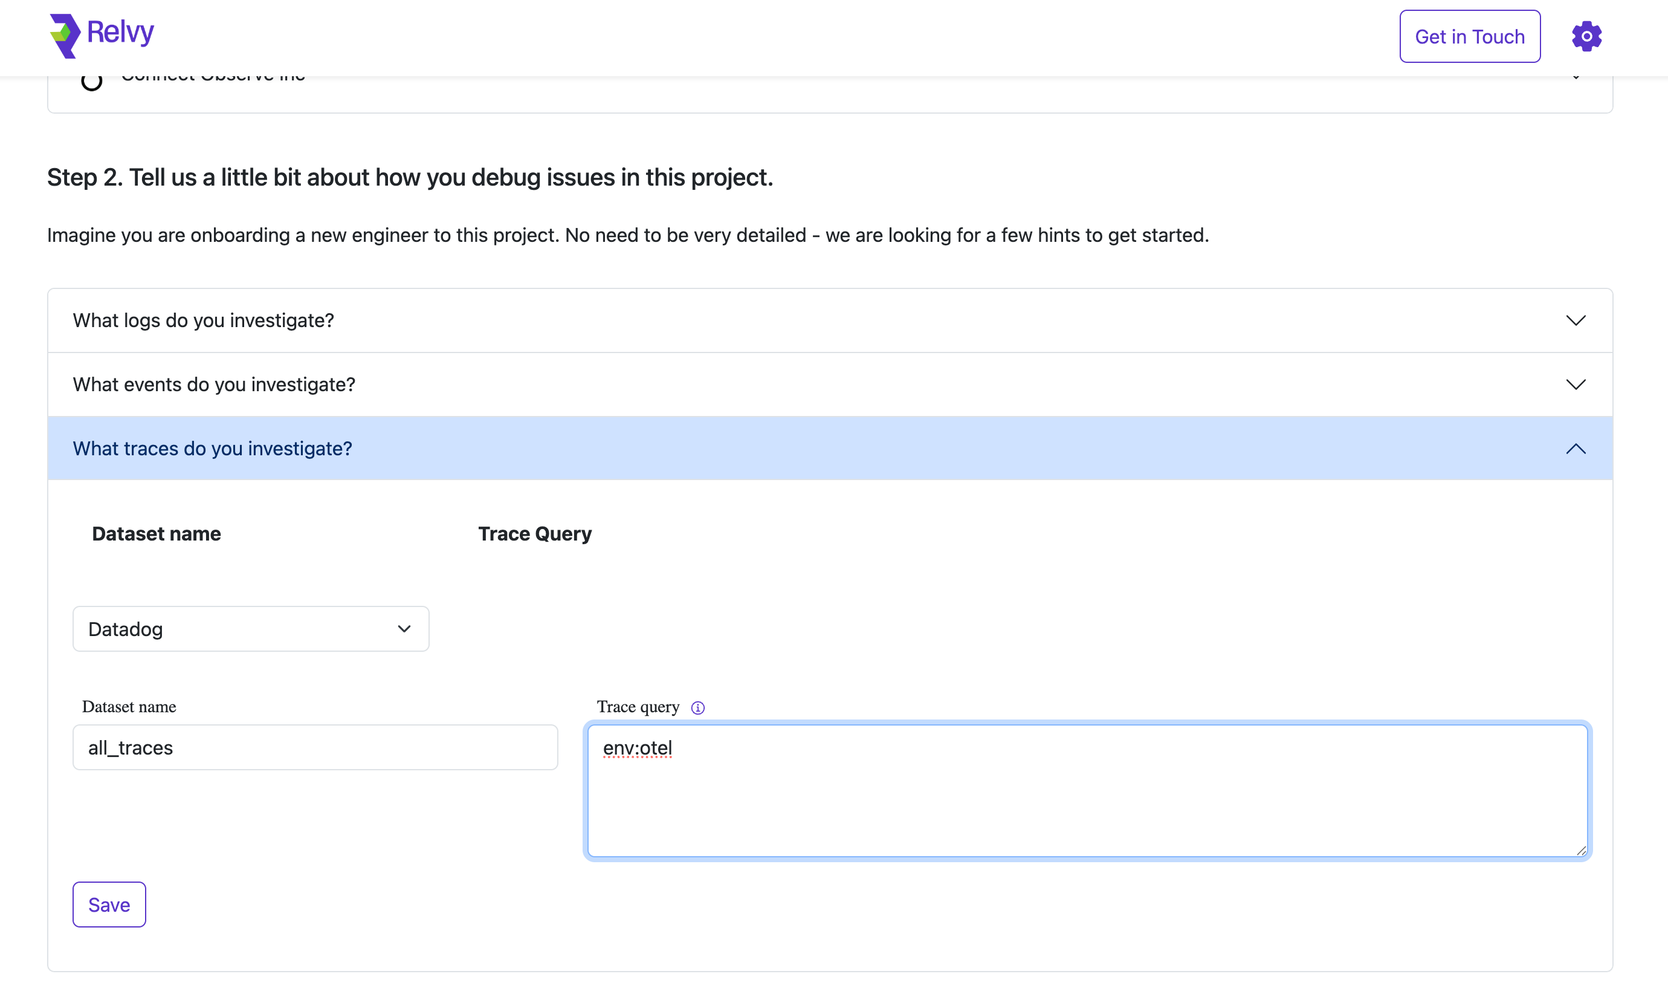Click the Trace query info icon

[x=697, y=707]
